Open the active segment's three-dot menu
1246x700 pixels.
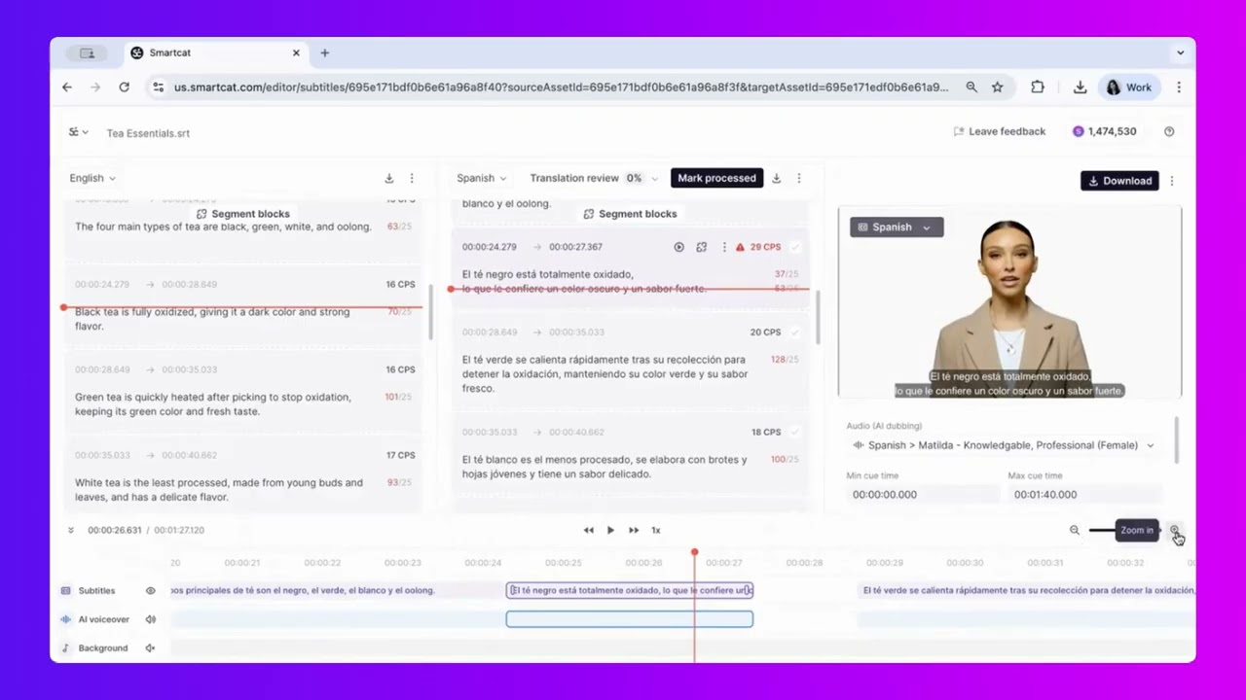[723, 247]
